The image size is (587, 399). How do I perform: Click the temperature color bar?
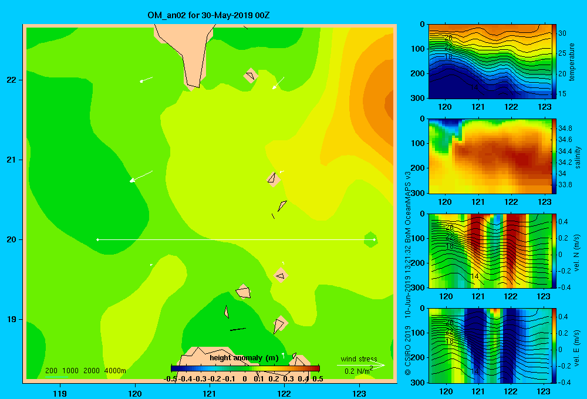554,62
